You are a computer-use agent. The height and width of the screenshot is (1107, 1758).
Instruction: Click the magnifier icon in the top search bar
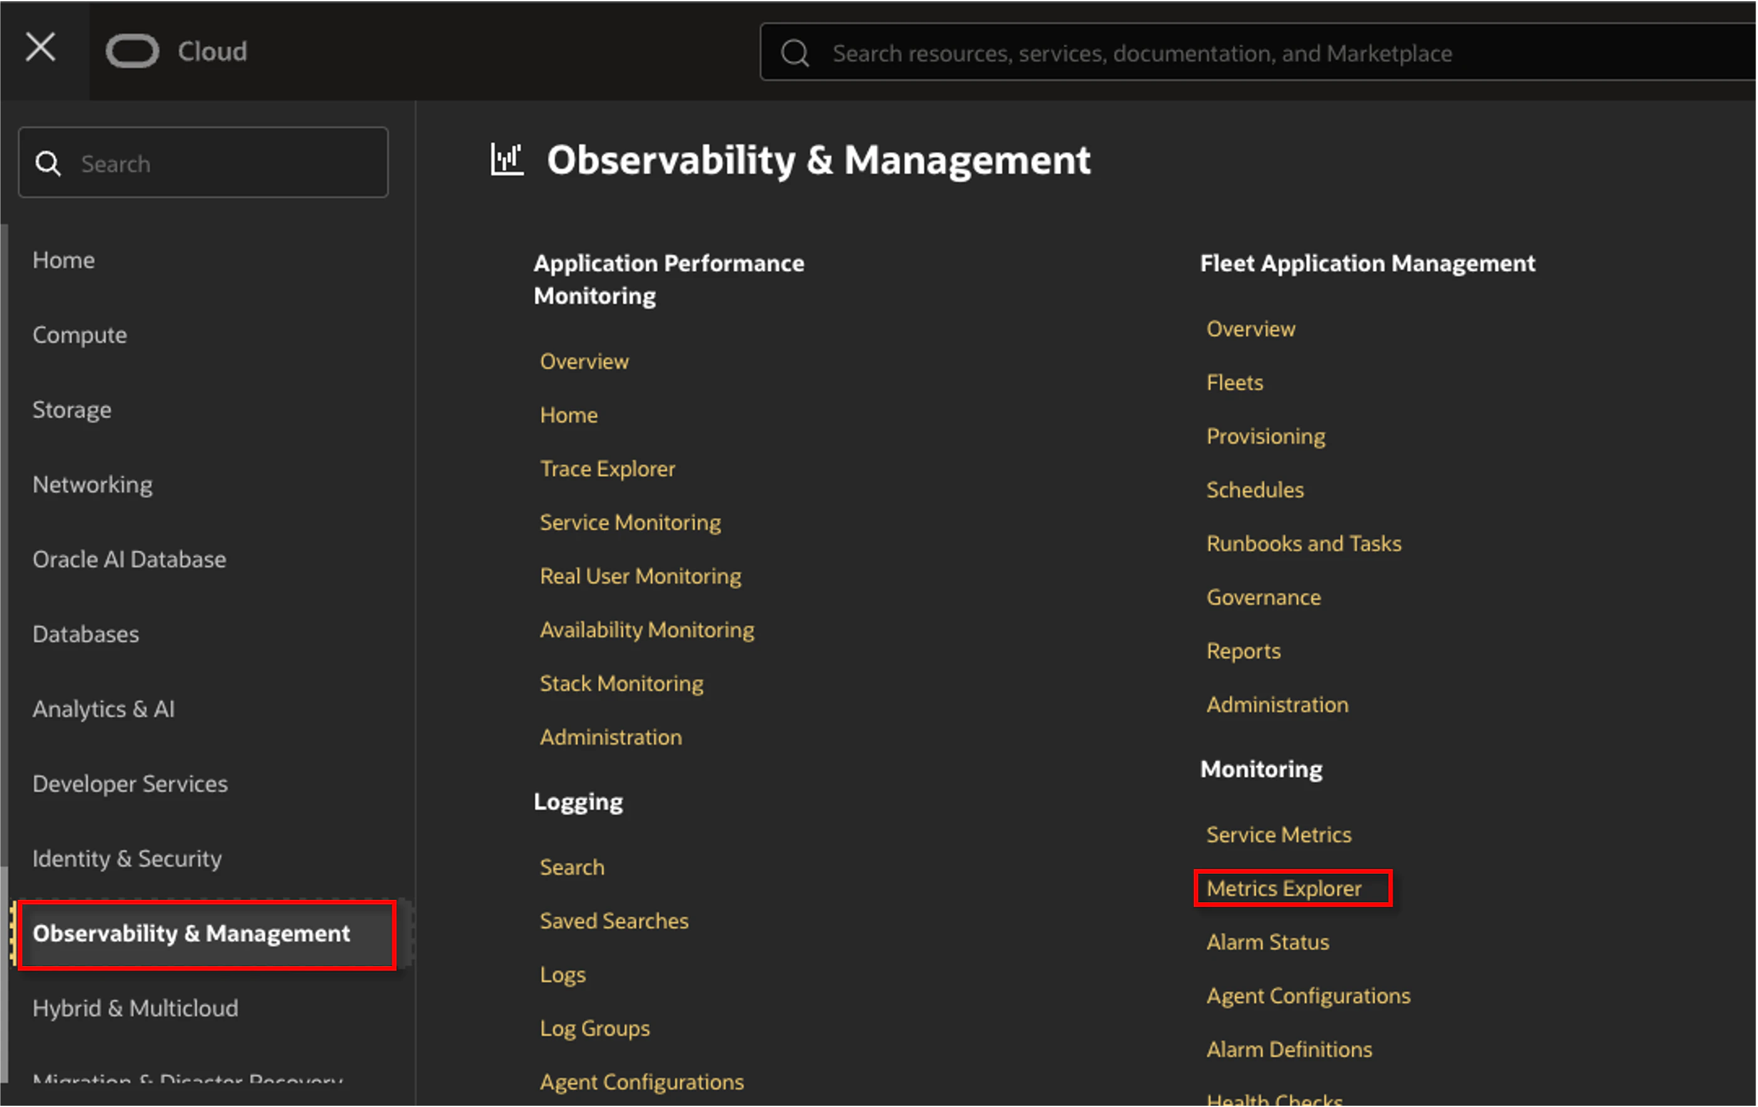pos(795,53)
